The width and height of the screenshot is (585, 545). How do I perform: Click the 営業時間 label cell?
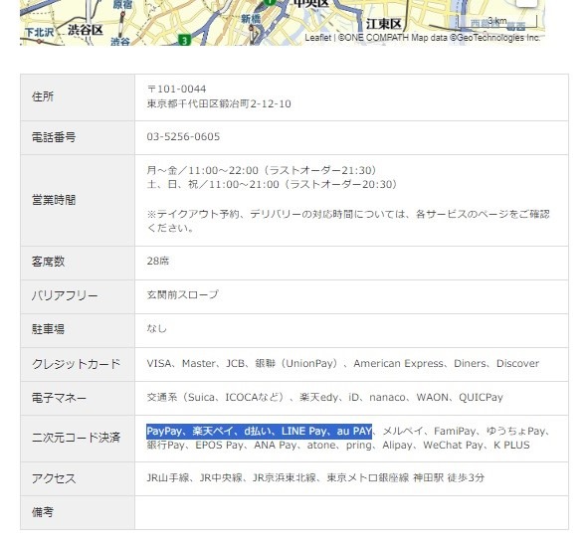click(x=78, y=200)
